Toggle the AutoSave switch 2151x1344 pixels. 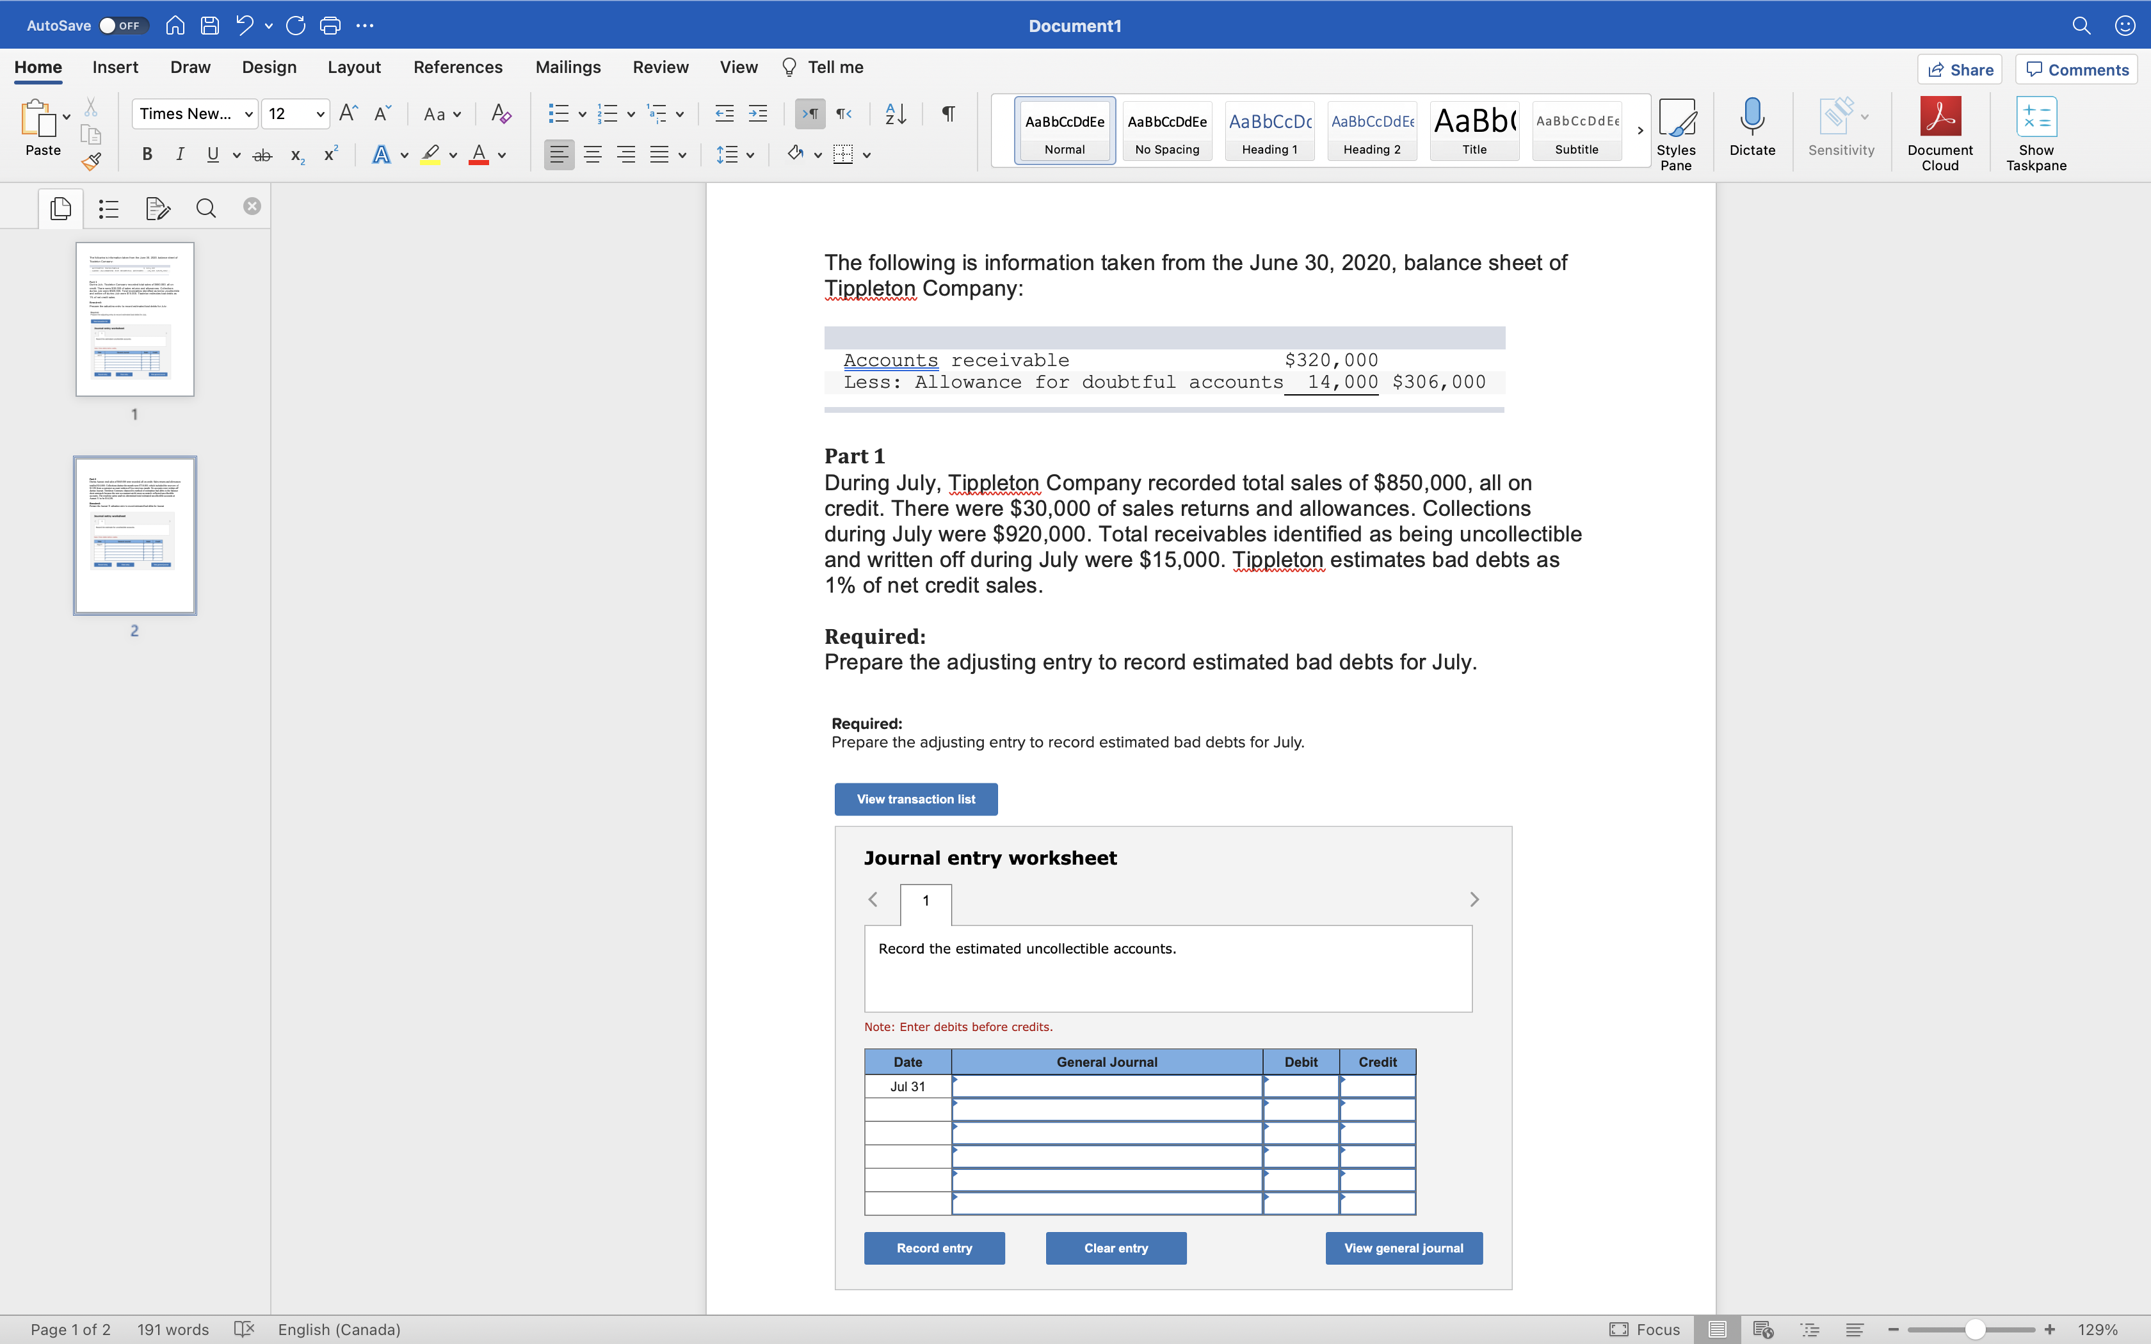(123, 26)
